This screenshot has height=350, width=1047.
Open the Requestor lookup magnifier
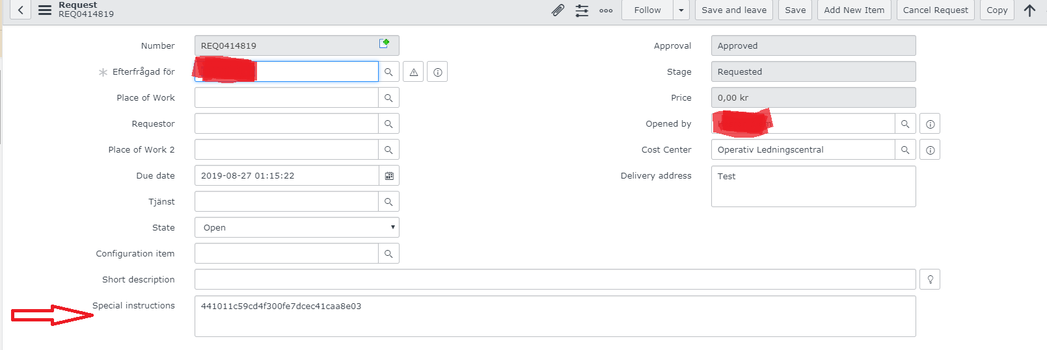pyautogui.click(x=388, y=123)
